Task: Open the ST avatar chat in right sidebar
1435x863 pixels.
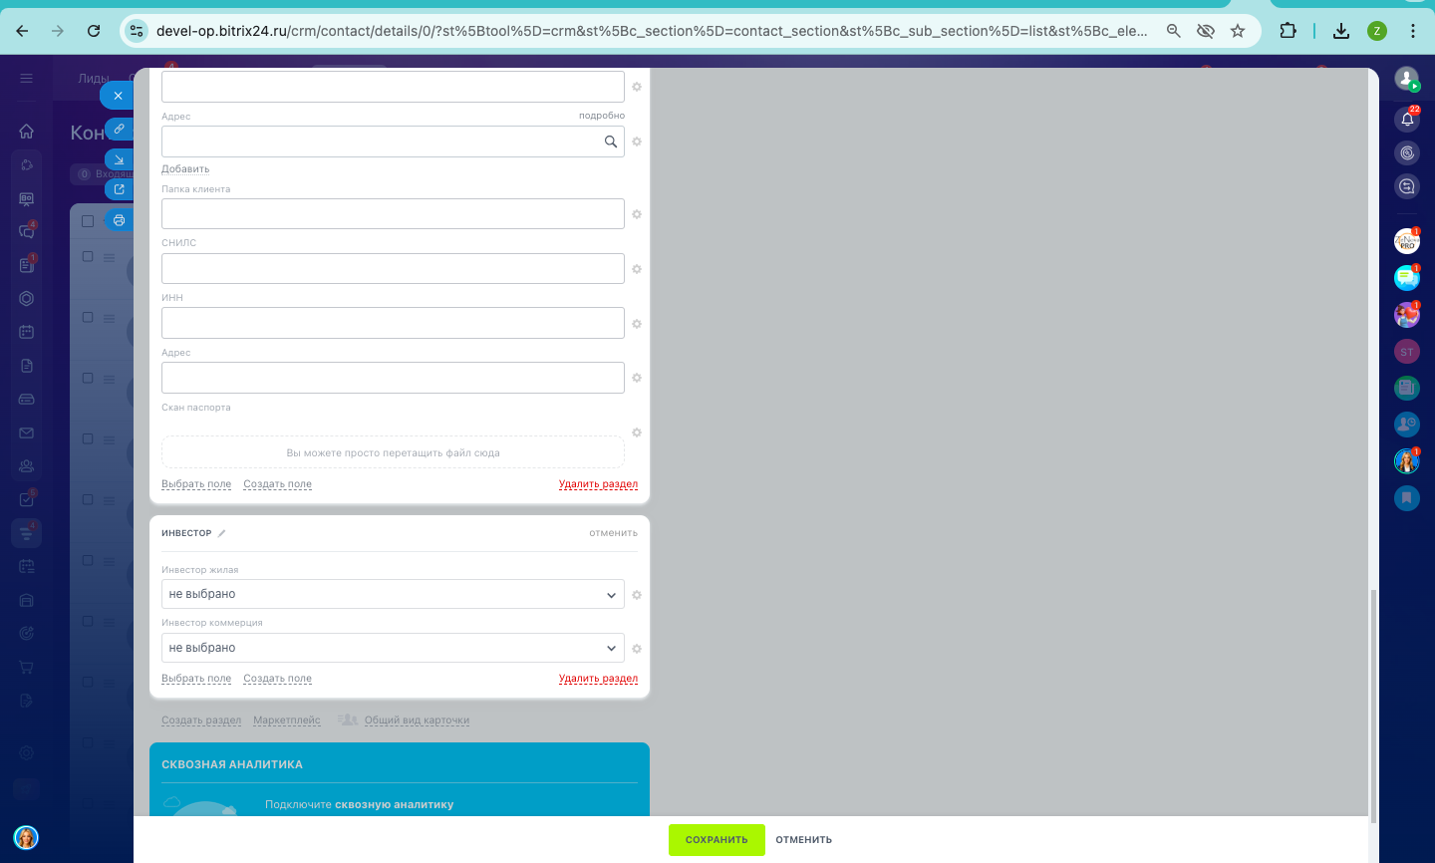Action: 1407,352
